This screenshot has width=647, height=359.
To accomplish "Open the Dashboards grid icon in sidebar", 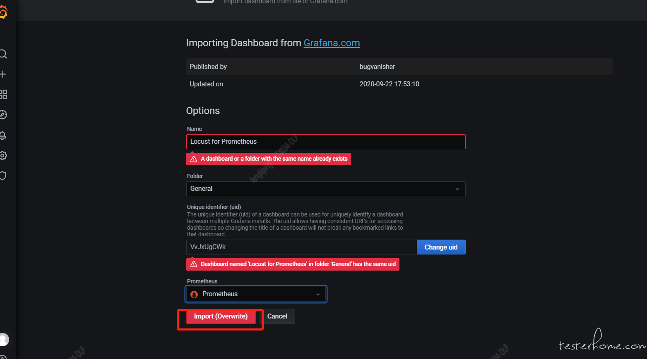I will (3, 95).
